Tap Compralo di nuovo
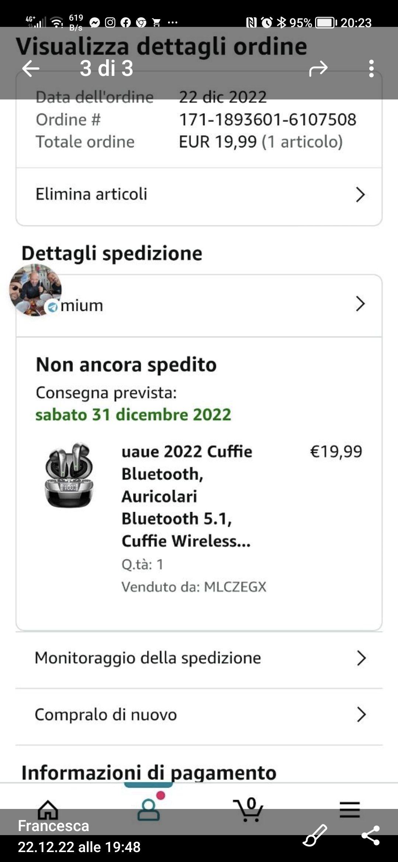 tap(106, 715)
